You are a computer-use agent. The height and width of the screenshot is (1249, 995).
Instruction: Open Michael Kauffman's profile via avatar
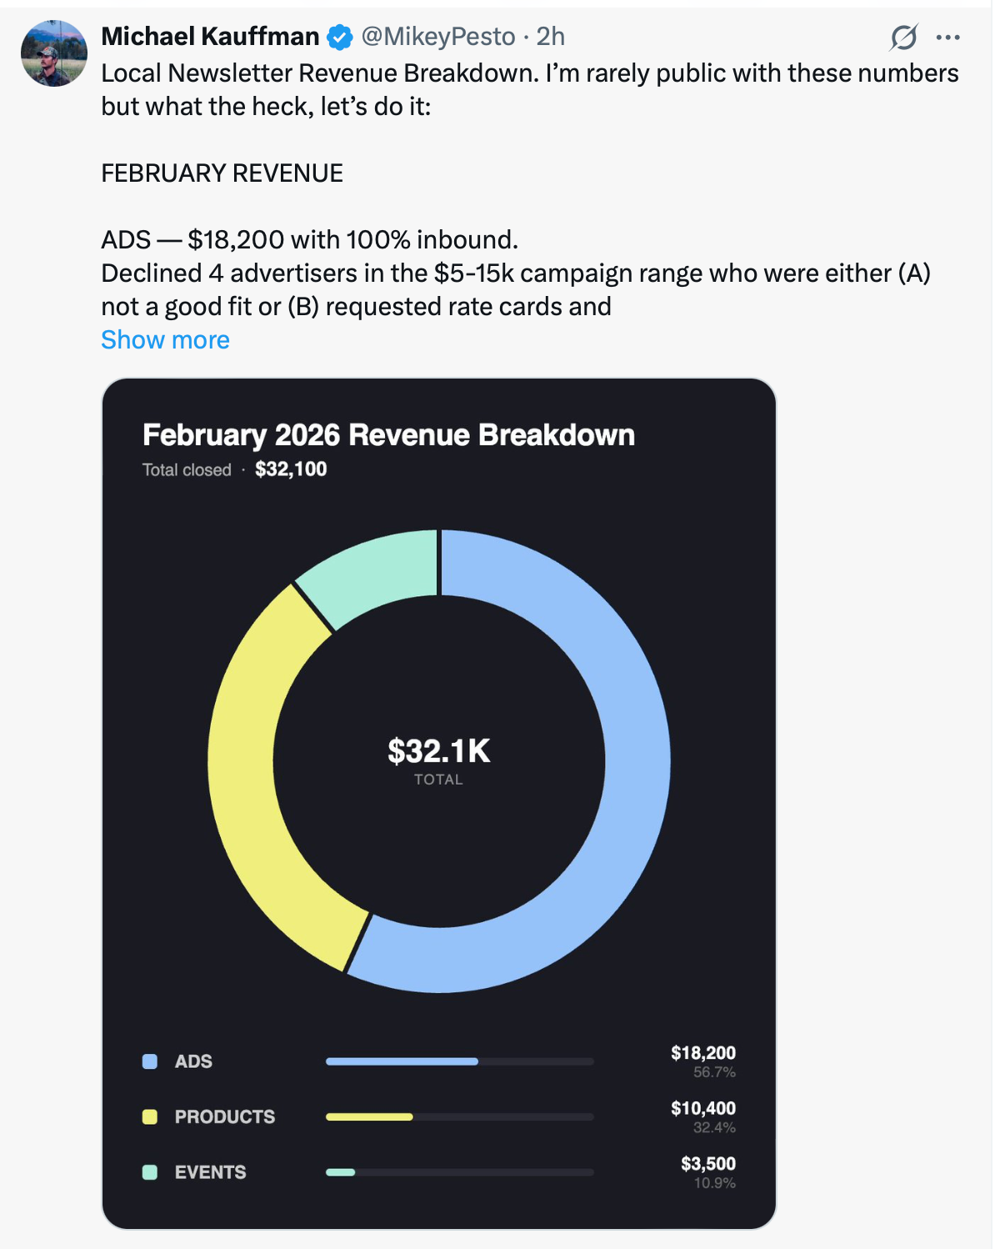coord(55,53)
